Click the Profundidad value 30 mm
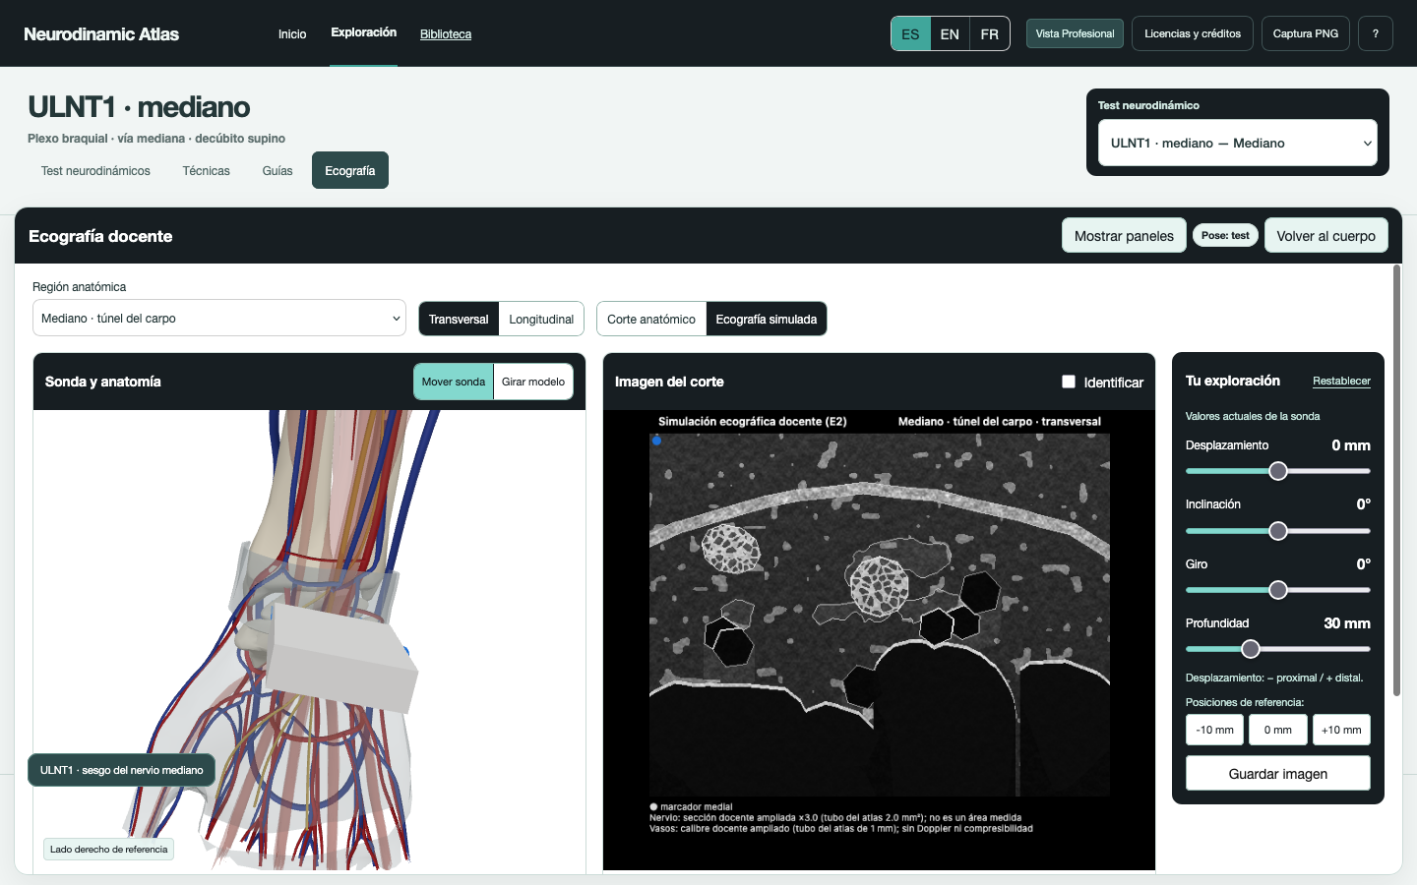The height and width of the screenshot is (885, 1417). (x=1347, y=623)
